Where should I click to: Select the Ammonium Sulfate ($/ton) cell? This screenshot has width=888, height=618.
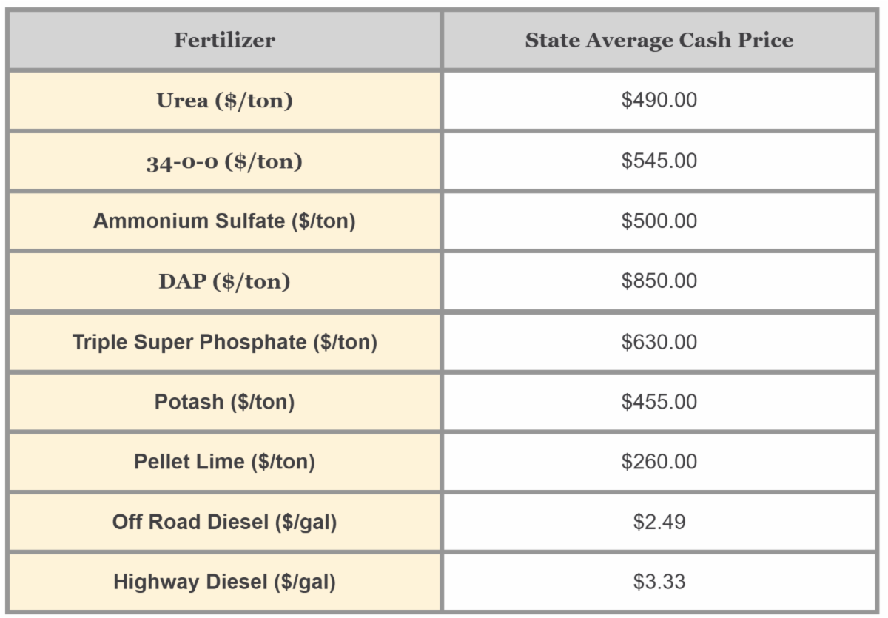tap(224, 221)
